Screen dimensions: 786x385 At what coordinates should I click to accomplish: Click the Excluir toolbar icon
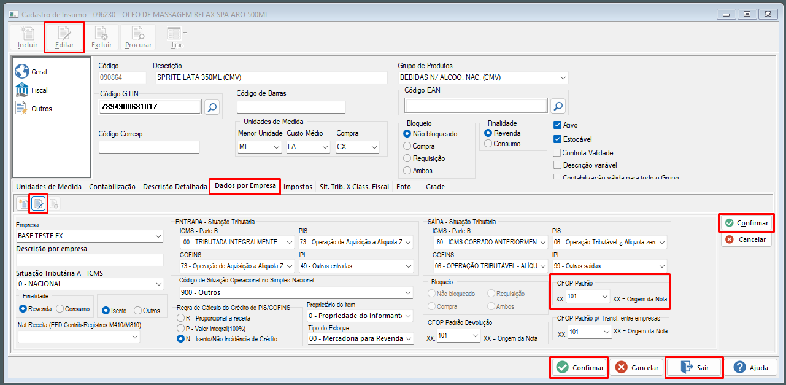[x=101, y=37]
